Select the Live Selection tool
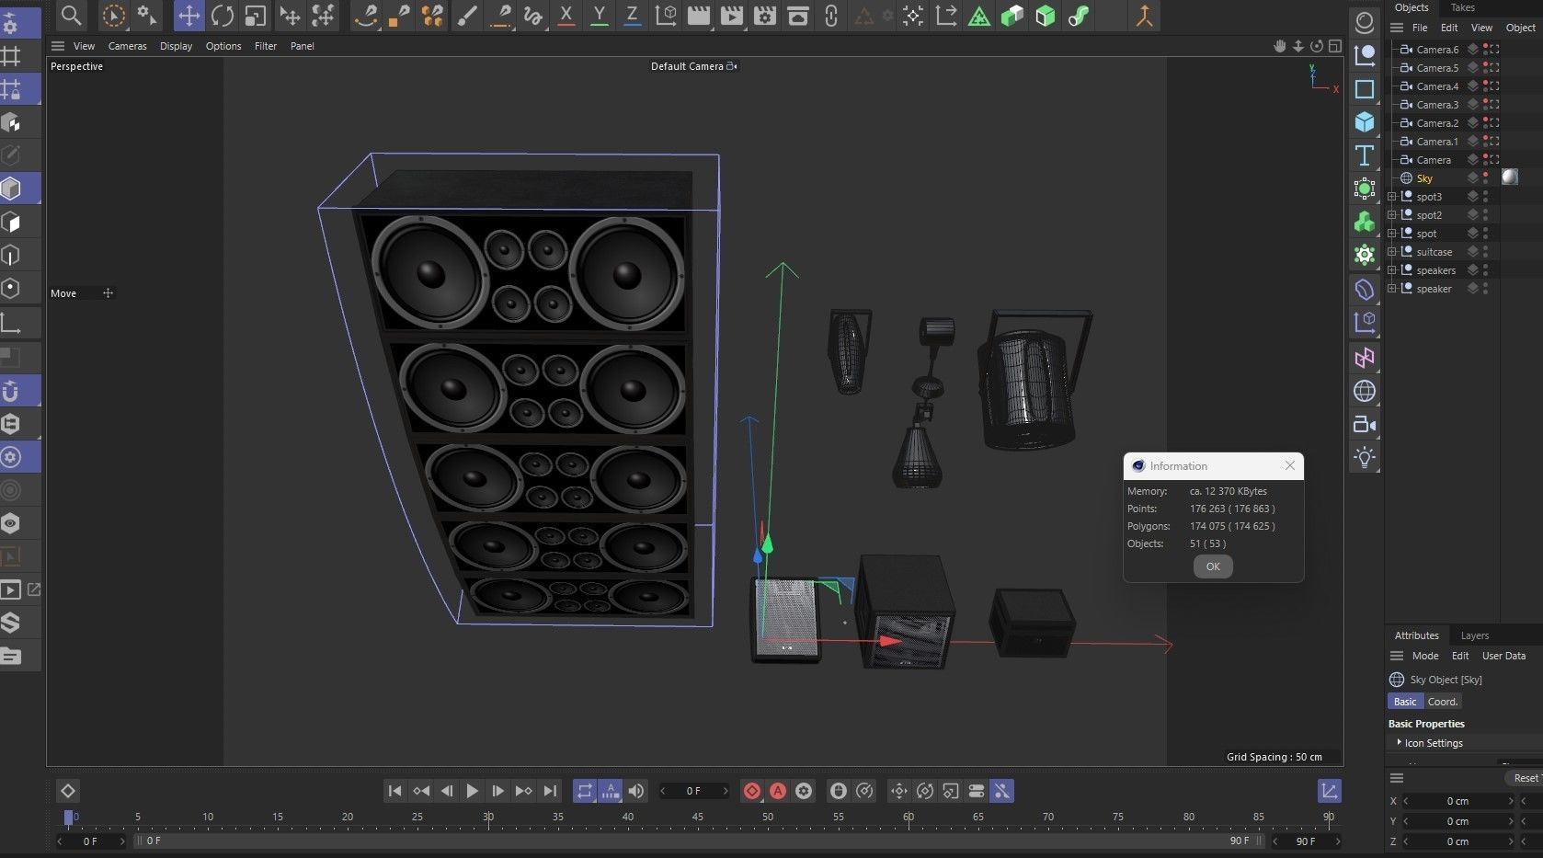The width and height of the screenshot is (1543, 858). point(113,15)
